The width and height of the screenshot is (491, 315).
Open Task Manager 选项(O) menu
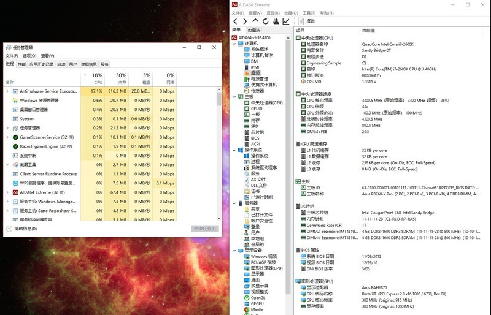[29, 56]
